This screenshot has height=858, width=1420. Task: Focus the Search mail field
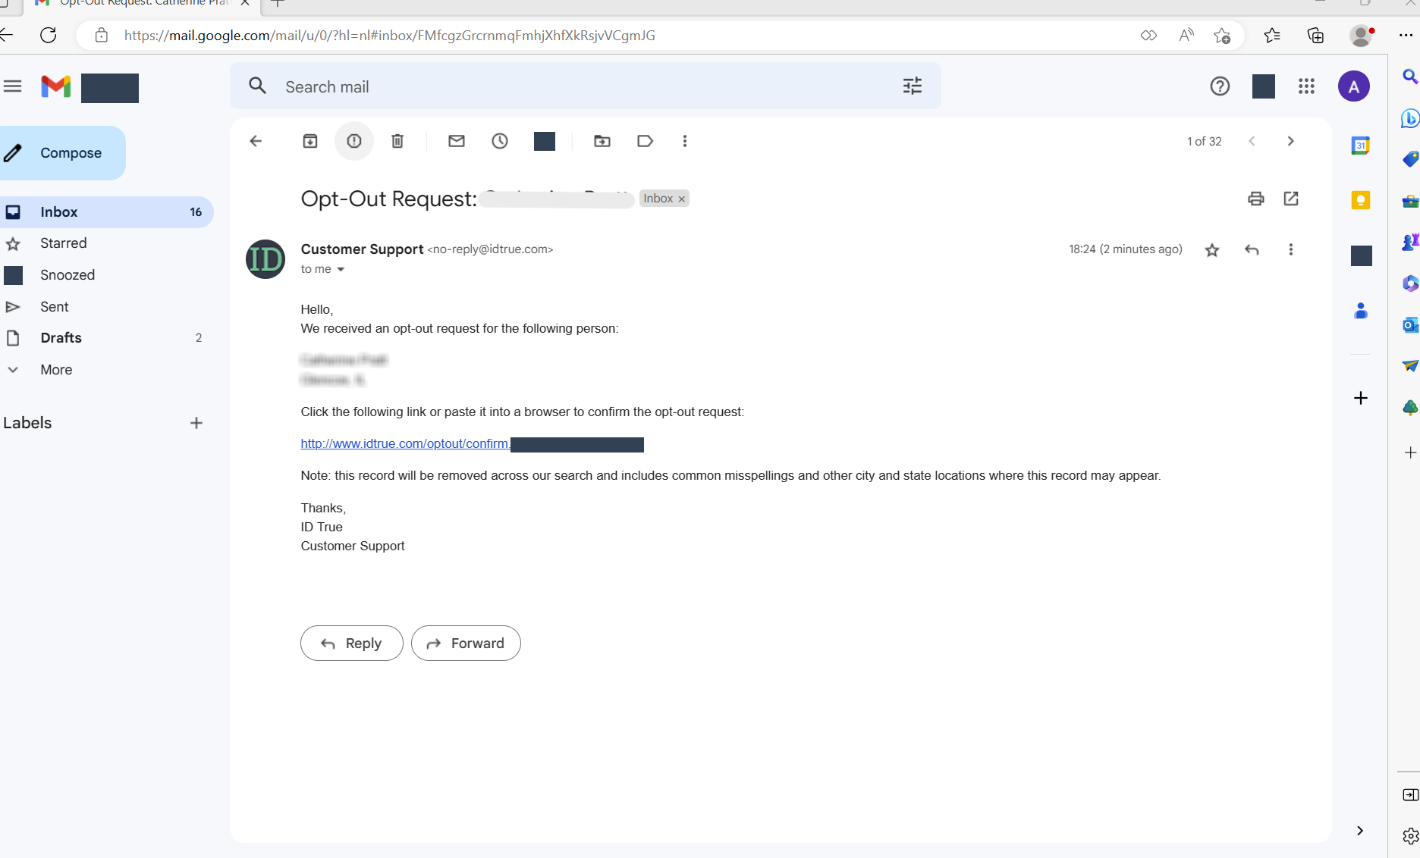click(586, 86)
